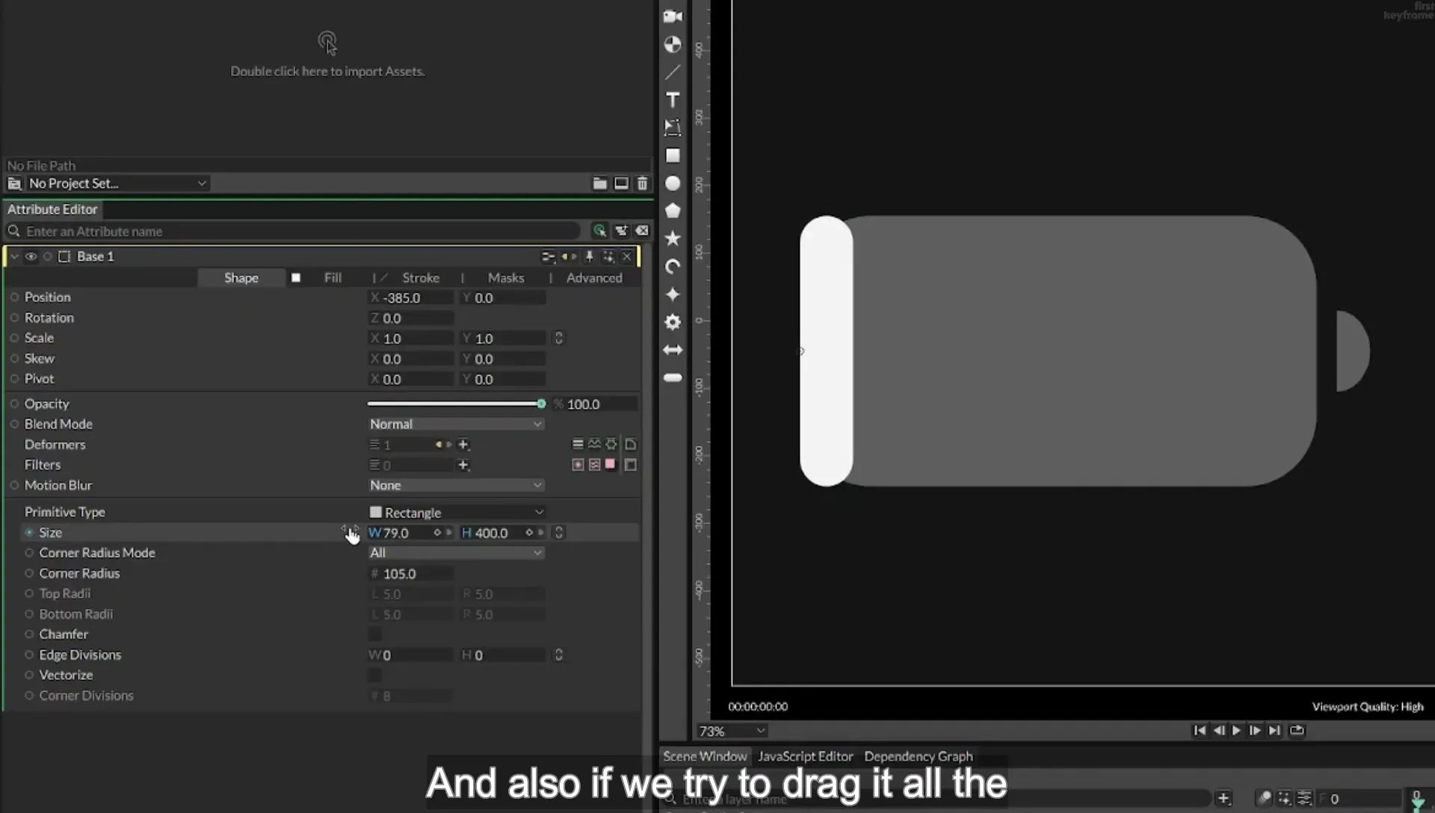Select the Ellipse shape tool
1435x813 pixels.
click(x=673, y=183)
